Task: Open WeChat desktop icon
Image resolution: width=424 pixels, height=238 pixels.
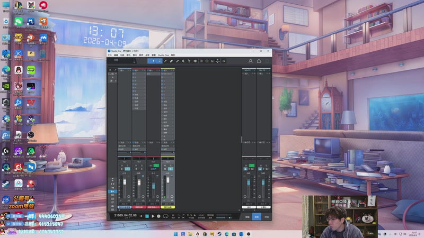Action: pyautogui.click(x=19, y=22)
